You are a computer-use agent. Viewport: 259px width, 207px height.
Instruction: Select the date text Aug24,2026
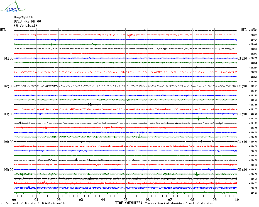[23, 17]
